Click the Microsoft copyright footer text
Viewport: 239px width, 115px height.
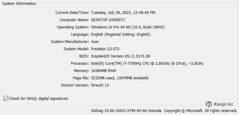201,110
